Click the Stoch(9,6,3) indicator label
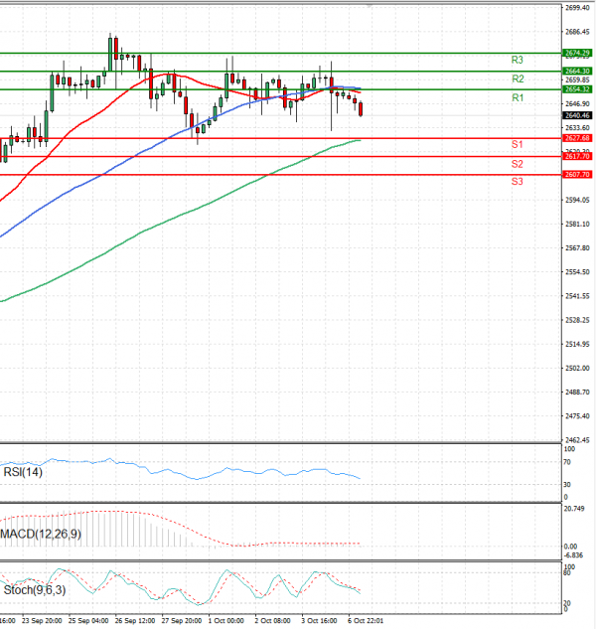Viewport: 596px width, 629px height. click(x=35, y=590)
